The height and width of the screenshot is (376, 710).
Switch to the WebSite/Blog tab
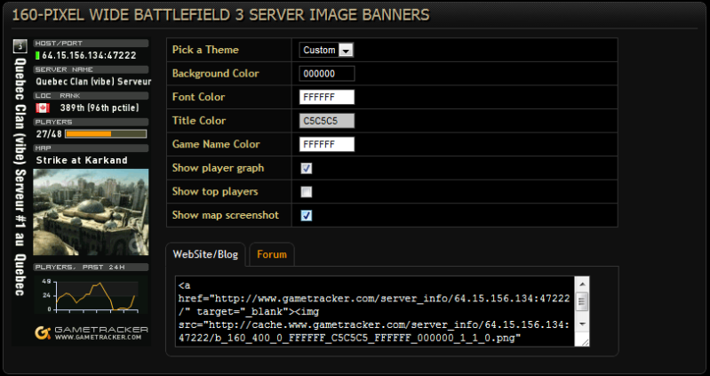click(x=205, y=254)
